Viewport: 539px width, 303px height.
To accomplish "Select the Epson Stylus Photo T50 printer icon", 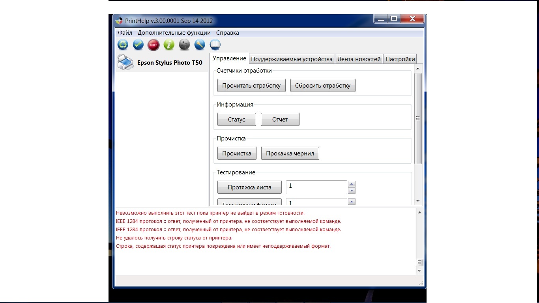I will [x=126, y=62].
